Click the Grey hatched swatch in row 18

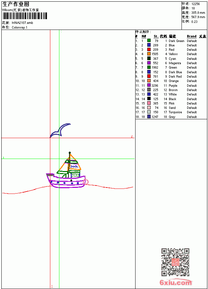pyautogui.click(x=149, y=117)
